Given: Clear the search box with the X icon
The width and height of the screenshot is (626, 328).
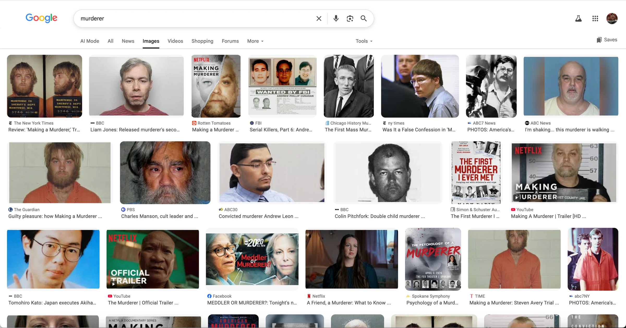Looking at the screenshot, I should point(319,18).
